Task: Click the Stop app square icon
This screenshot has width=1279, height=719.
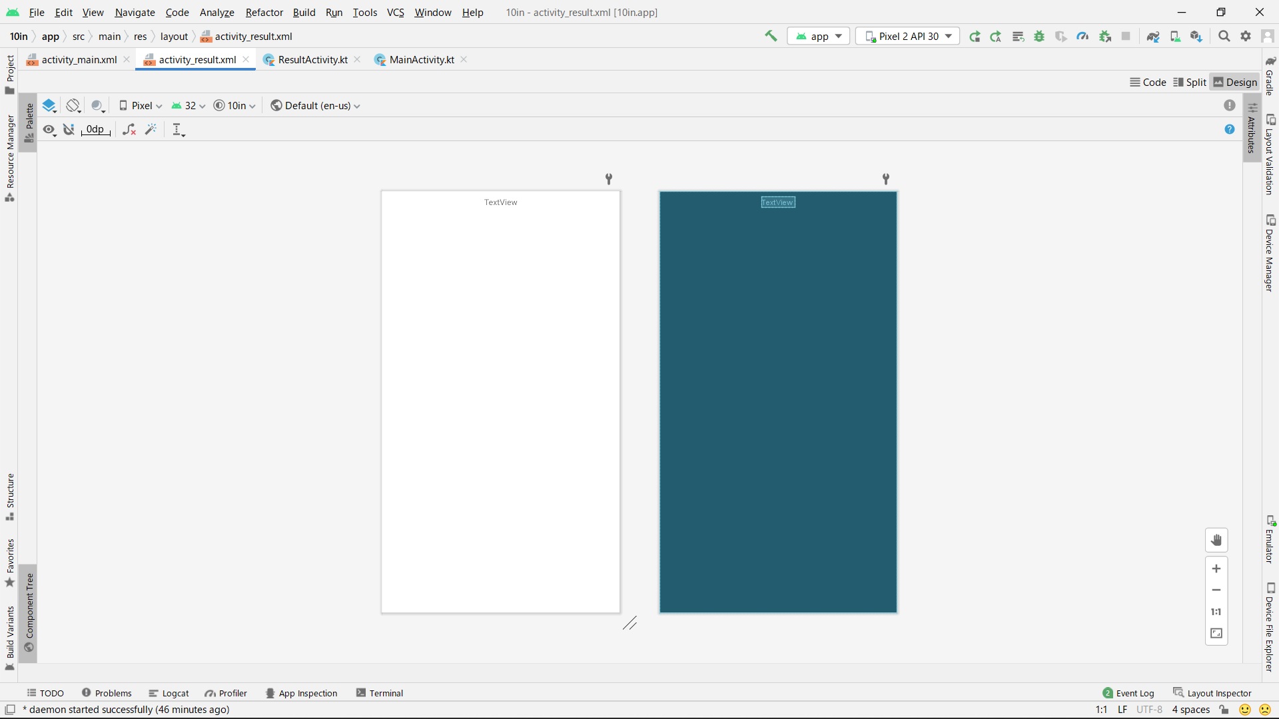Action: [1126, 36]
